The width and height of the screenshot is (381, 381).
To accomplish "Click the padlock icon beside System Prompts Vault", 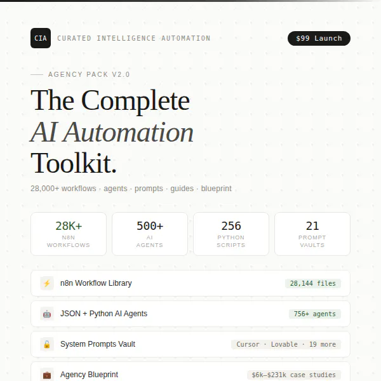I will [47, 344].
